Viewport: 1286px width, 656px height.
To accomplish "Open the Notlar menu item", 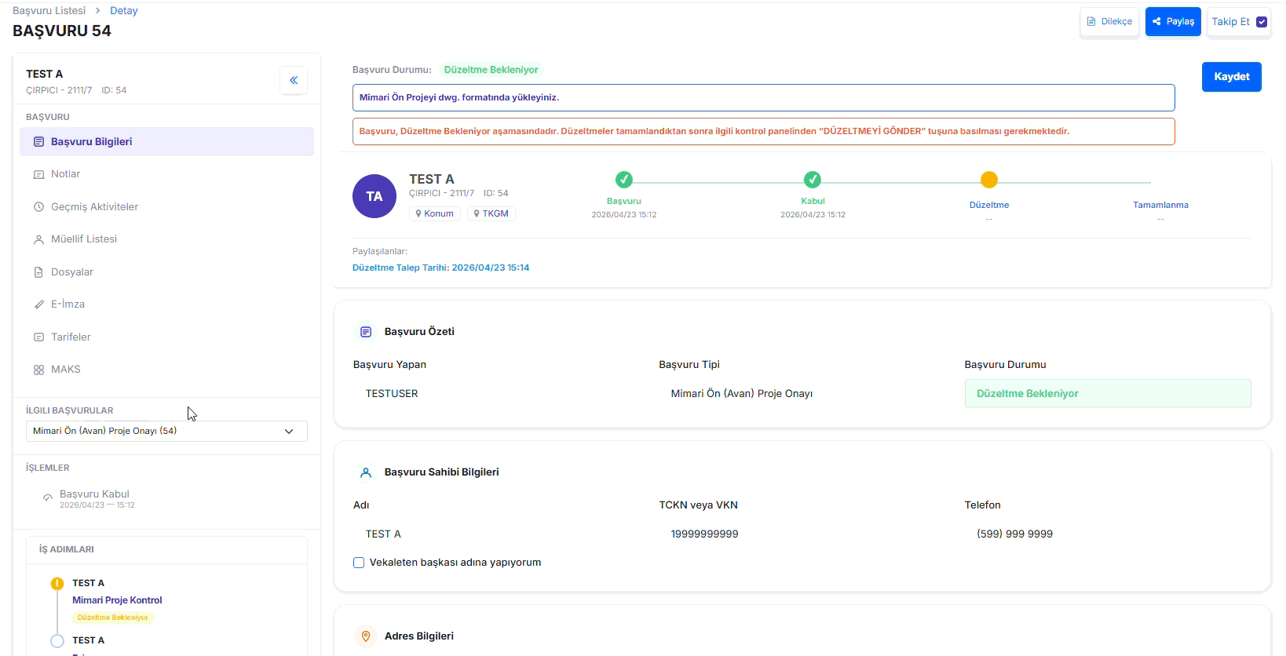I will 166,174.
